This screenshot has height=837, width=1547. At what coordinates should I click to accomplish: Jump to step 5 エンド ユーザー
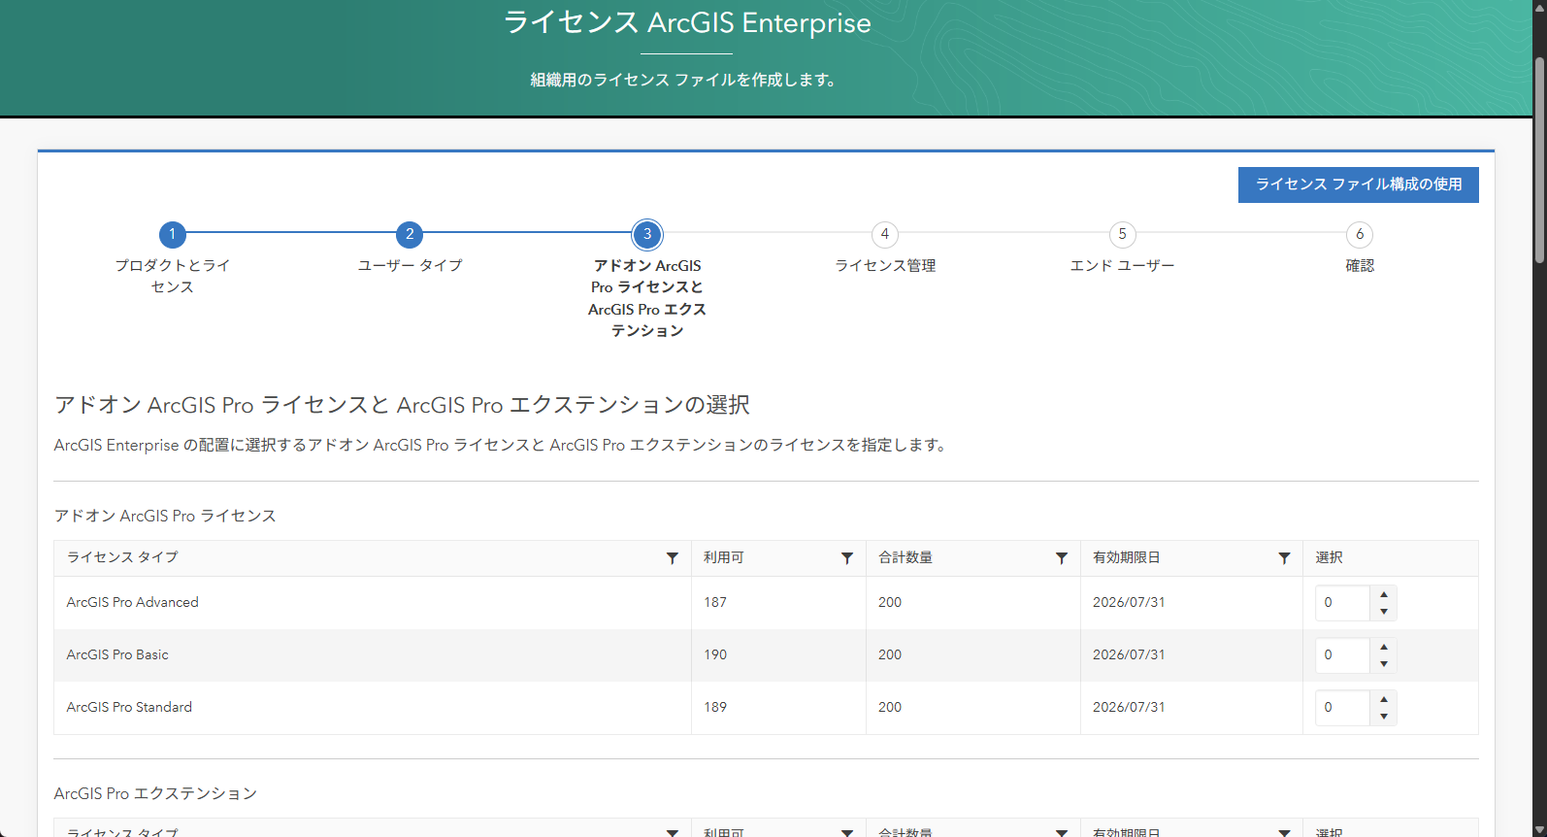tap(1122, 234)
